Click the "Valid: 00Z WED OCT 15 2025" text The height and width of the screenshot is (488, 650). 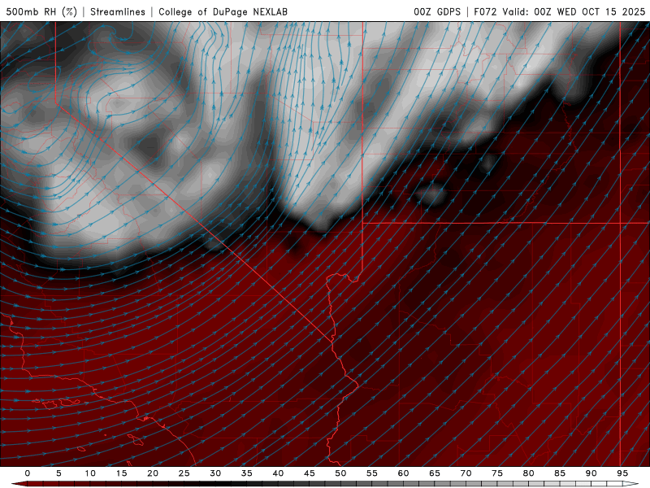tap(574, 11)
